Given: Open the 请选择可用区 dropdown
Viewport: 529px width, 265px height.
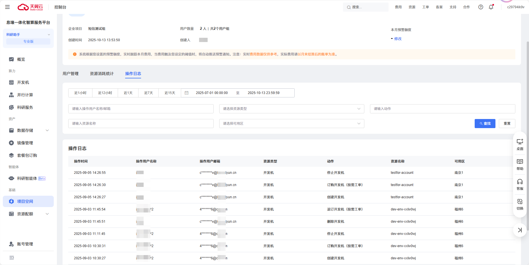Looking at the screenshot, I should point(292,124).
